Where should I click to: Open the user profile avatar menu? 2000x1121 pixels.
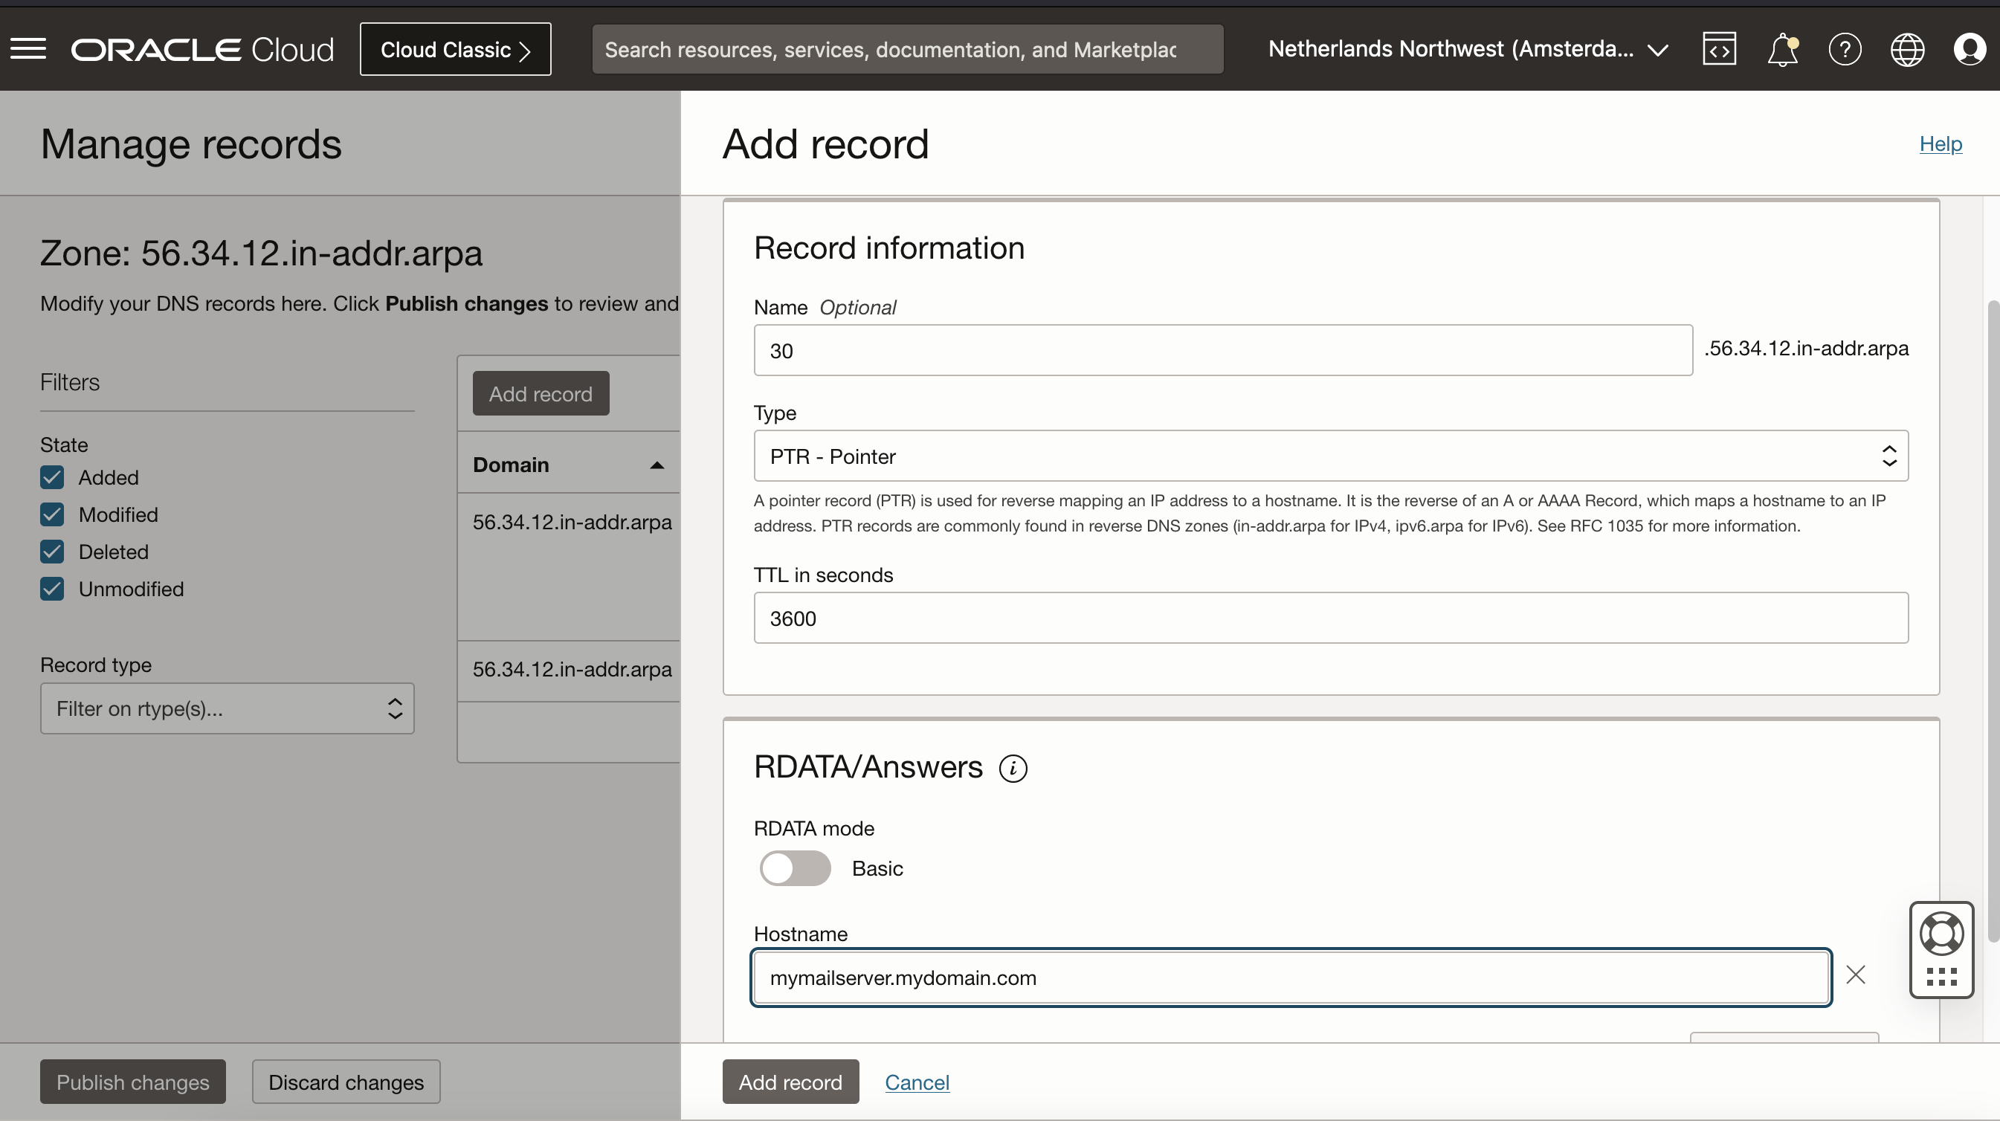tap(1970, 50)
